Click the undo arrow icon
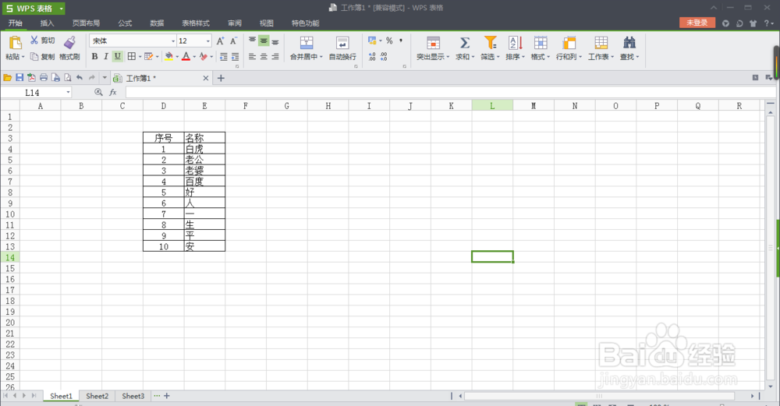 click(x=80, y=77)
